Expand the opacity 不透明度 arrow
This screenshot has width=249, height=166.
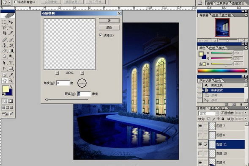coord(246,113)
